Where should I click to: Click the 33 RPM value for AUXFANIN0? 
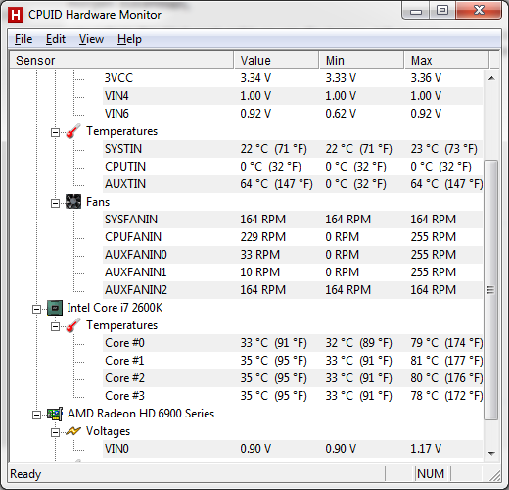coord(260,255)
